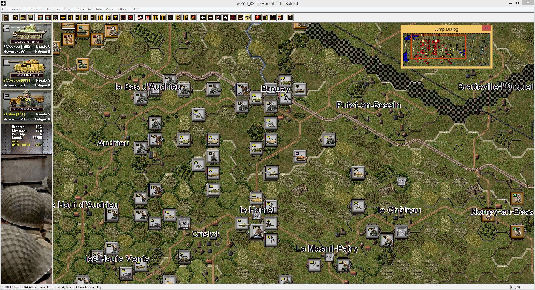This screenshot has width=535, height=290.
Task: Click the single letter P toolbar icon
Action: point(185,18)
